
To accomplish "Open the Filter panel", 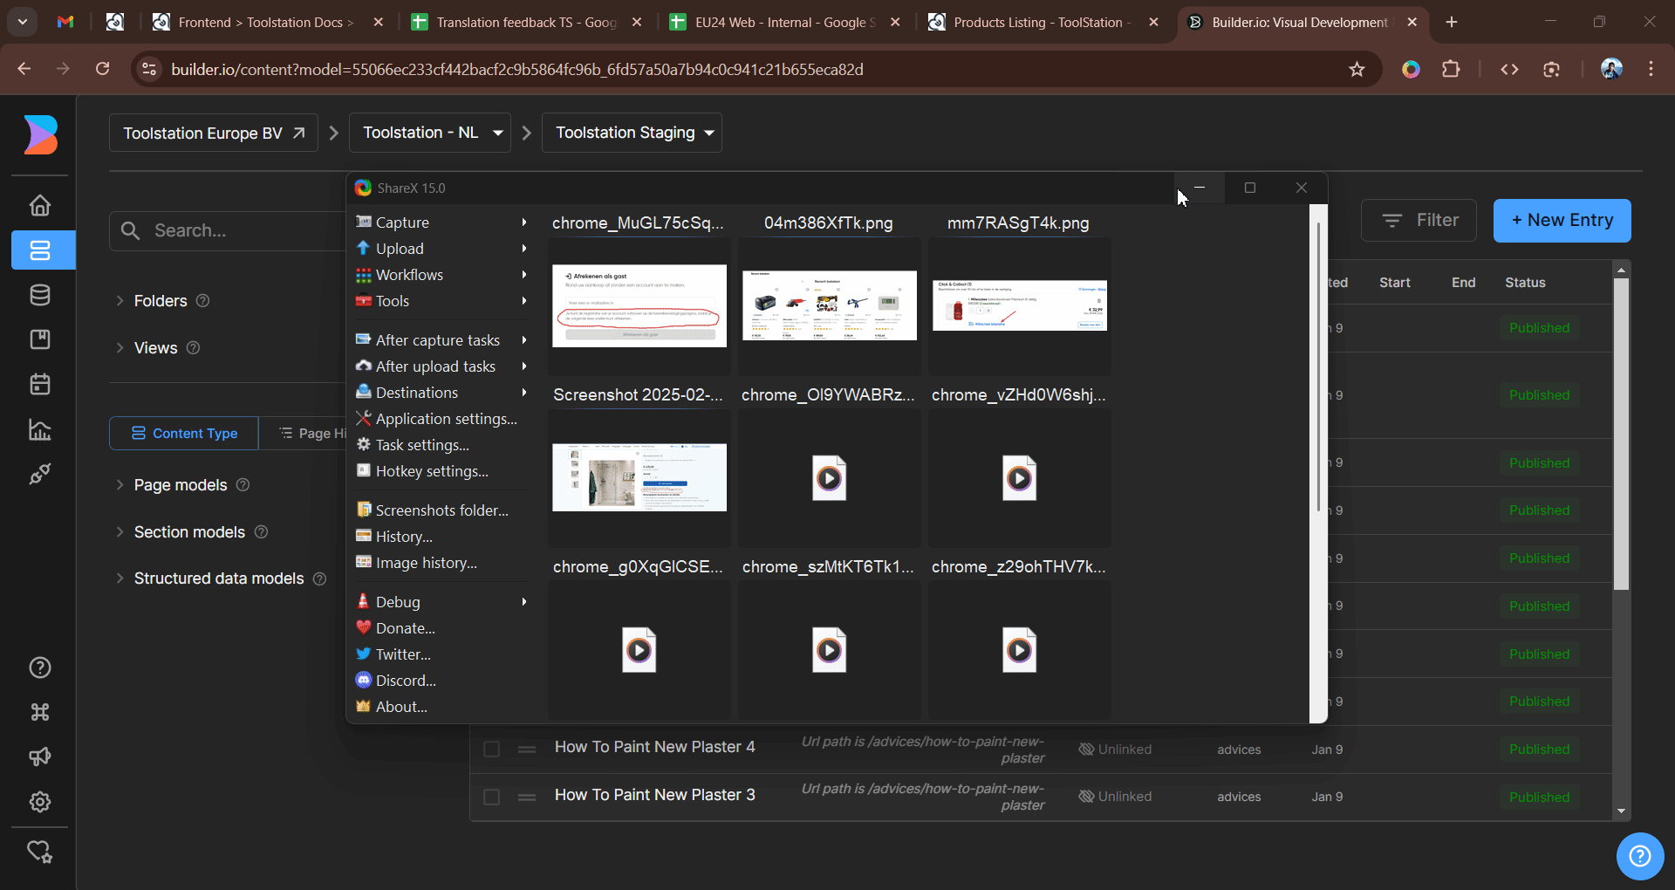I will (x=1419, y=221).
